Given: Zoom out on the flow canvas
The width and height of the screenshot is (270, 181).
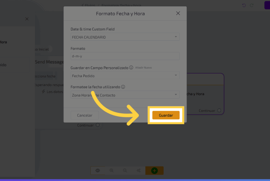Looking at the screenshot, I should pos(125,171).
